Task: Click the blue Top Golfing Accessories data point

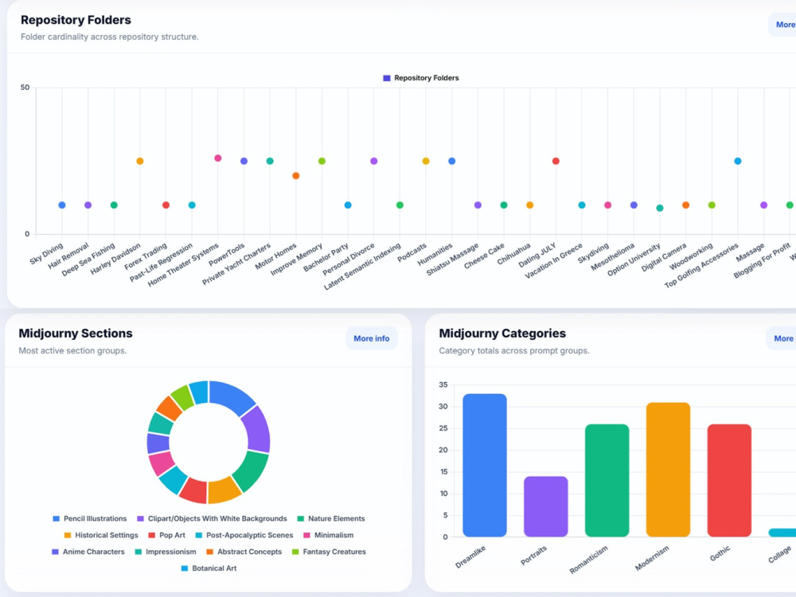Action: click(738, 161)
